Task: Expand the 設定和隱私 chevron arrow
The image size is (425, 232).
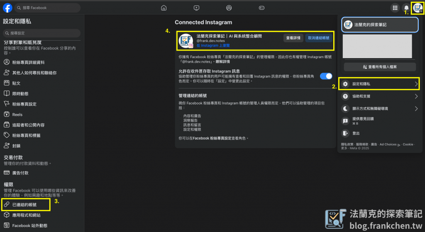Action: pos(416,84)
